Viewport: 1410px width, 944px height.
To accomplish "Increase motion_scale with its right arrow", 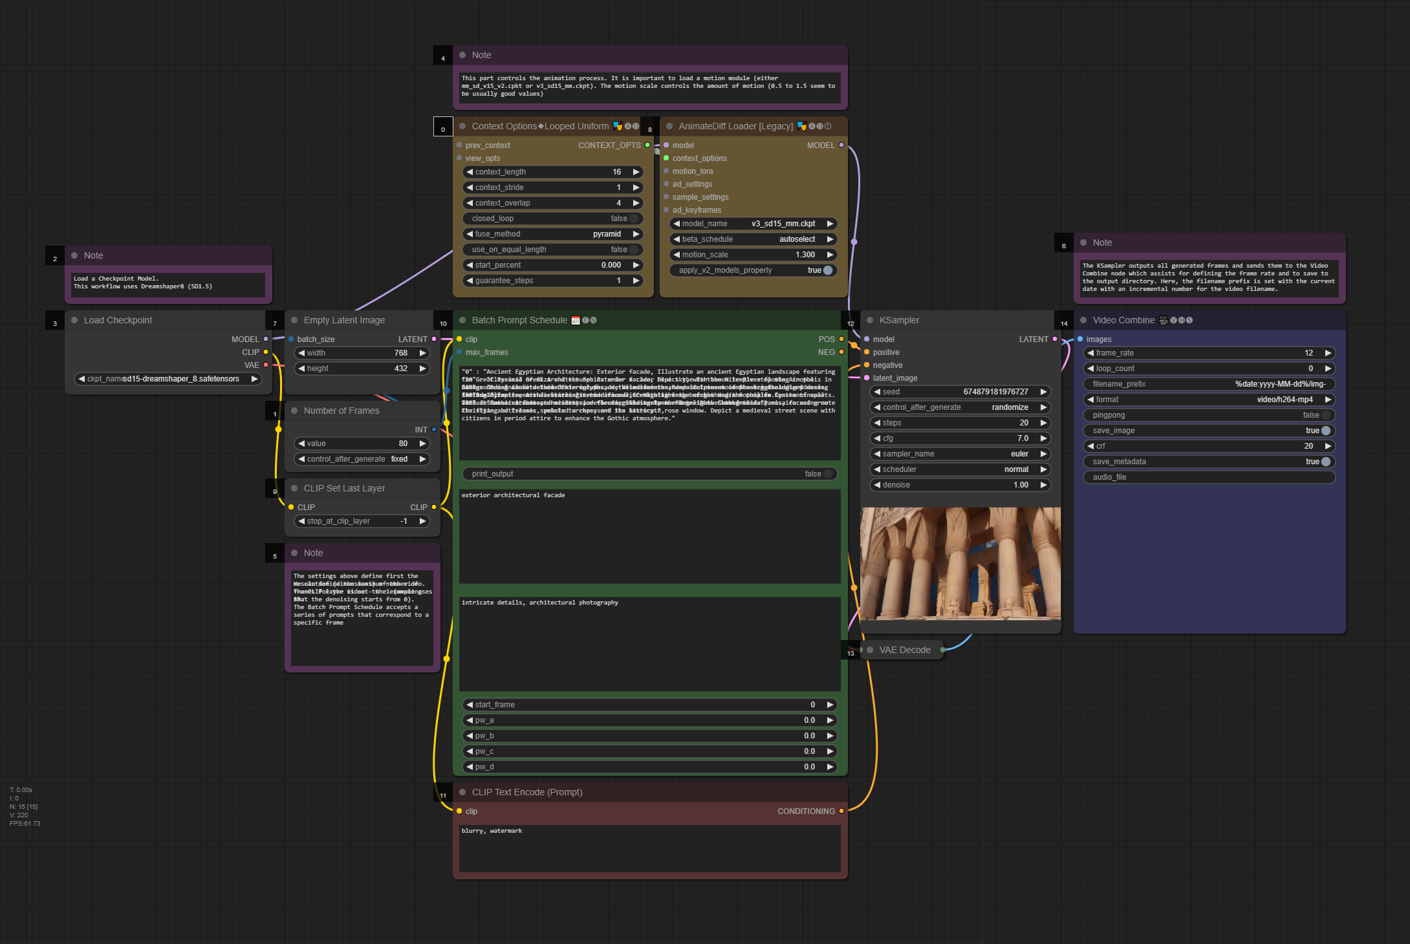I will pos(830,255).
